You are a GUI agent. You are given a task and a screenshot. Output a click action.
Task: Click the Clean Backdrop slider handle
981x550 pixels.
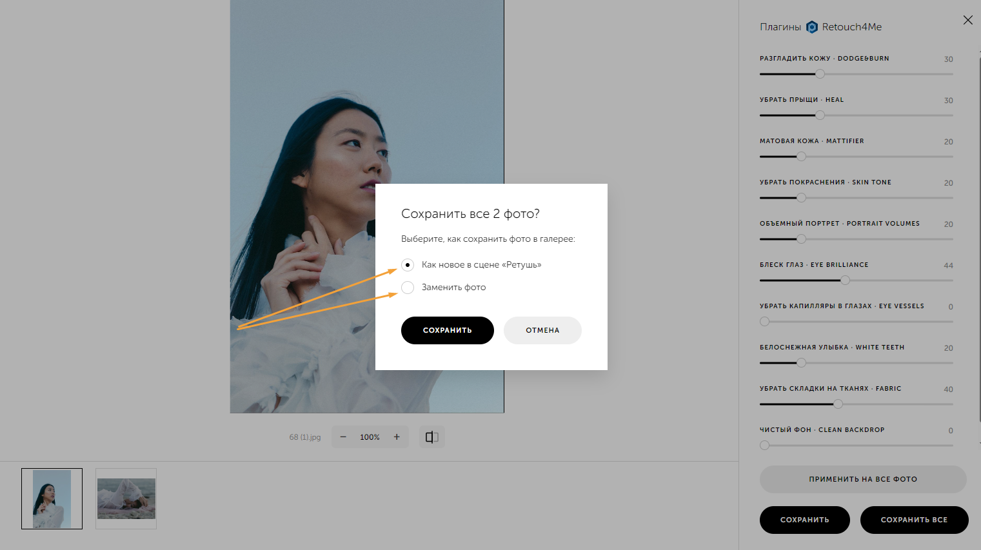tap(764, 446)
